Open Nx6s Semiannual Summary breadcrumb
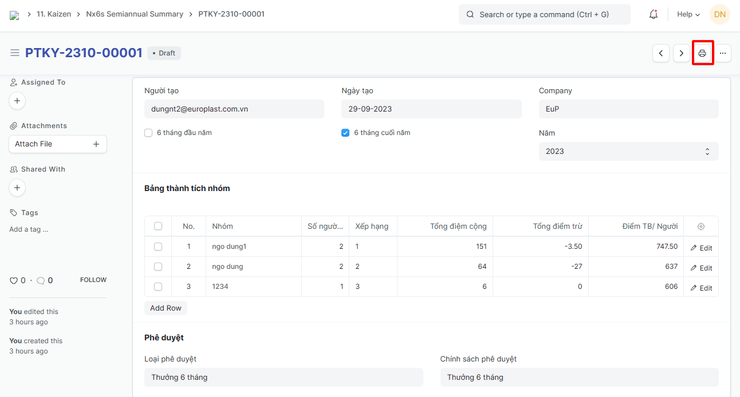740x397 pixels. 135,14
